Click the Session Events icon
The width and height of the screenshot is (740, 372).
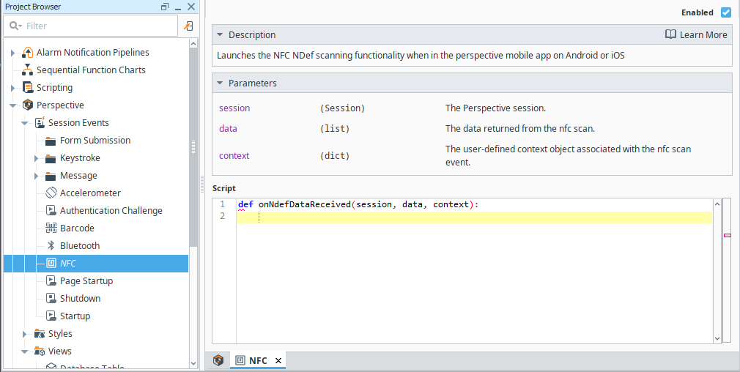[x=40, y=122]
